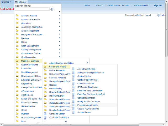Click the Support Teams document icon
The width and height of the screenshot is (168, 126).
(73, 112)
